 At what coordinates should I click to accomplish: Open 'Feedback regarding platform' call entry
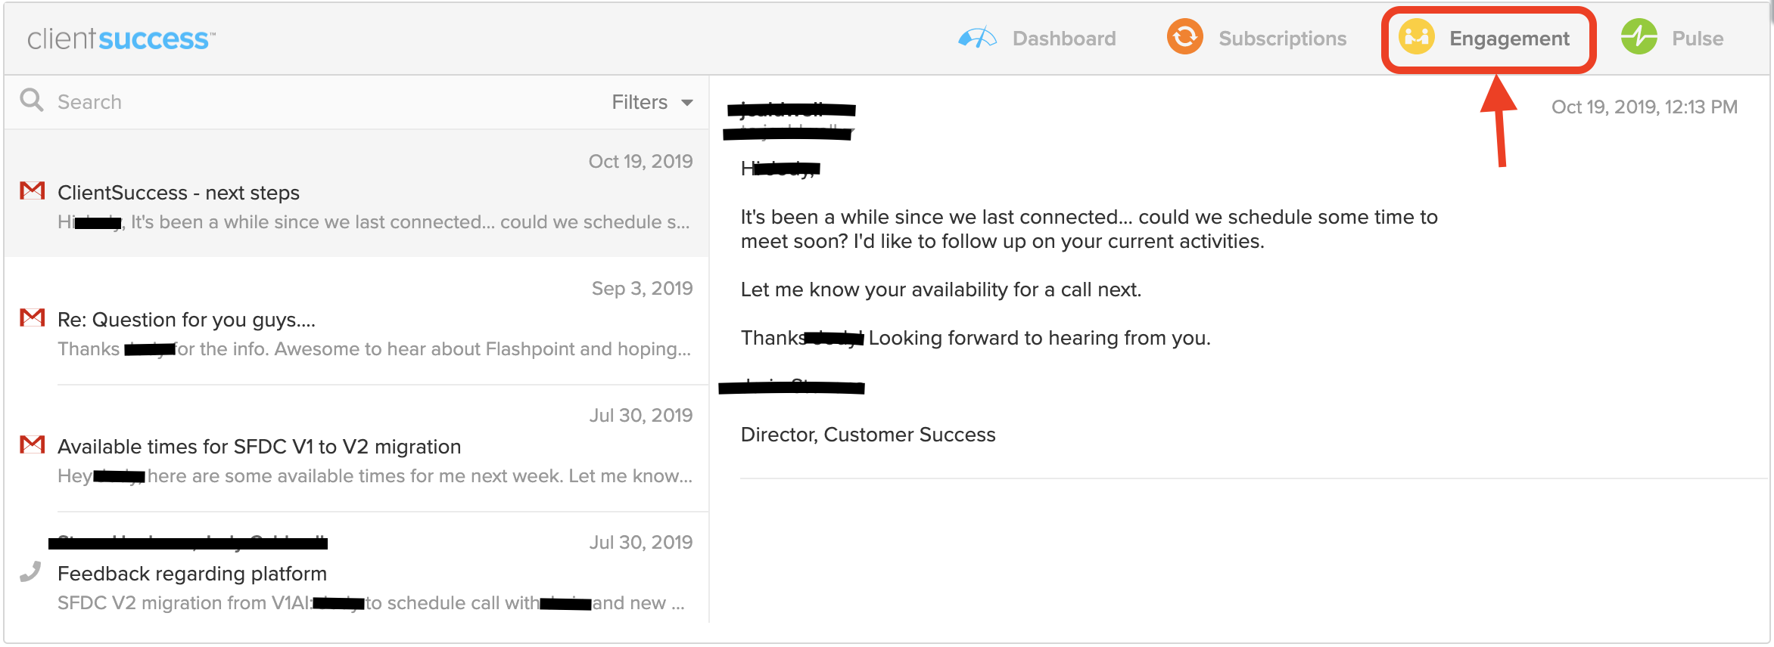click(x=356, y=574)
